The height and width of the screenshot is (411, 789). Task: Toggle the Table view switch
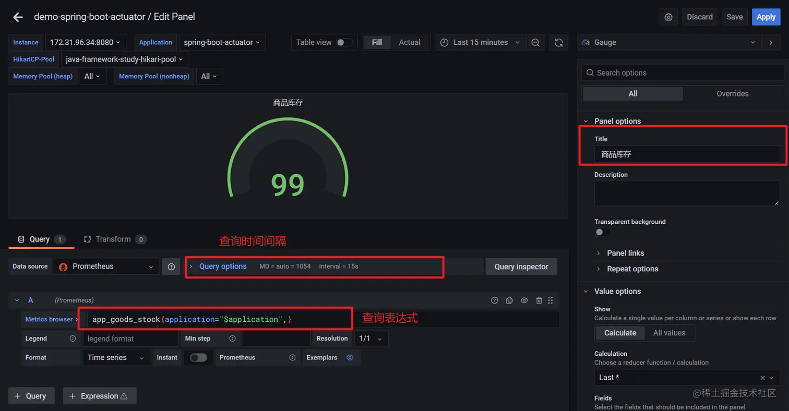[344, 43]
